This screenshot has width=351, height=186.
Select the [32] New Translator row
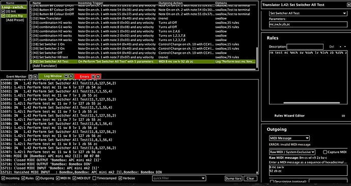(143, 18)
